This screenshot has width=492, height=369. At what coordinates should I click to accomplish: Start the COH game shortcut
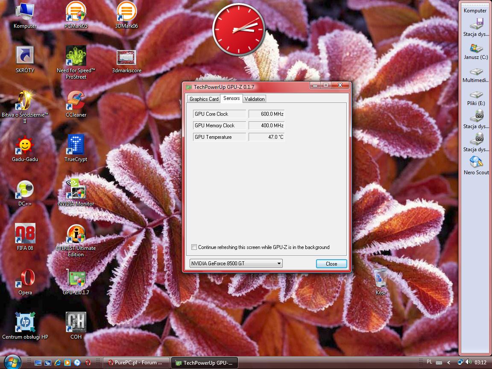tap(76, 326)
